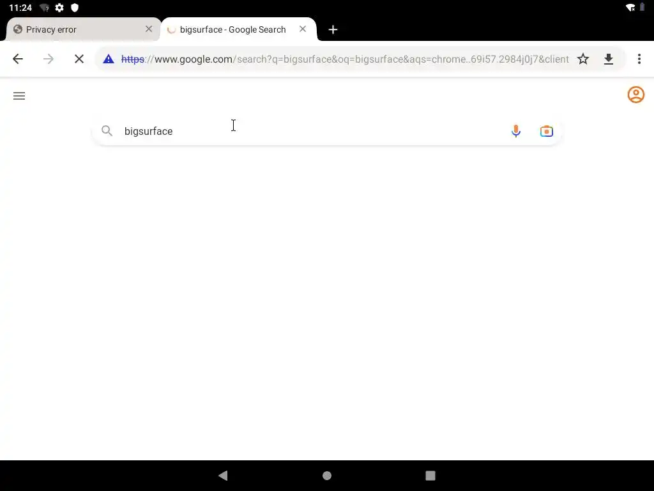Open a new tab
The height and width of the screenshot is (491, 654).
click(x=333, y=29)
